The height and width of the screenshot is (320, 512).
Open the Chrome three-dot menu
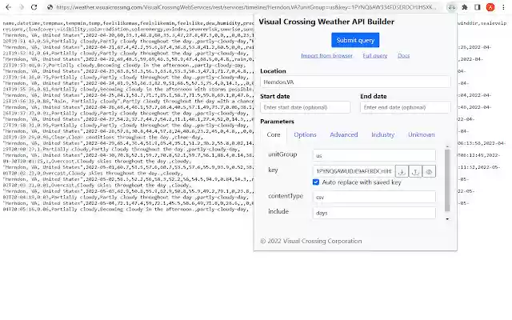coord(503,7)
